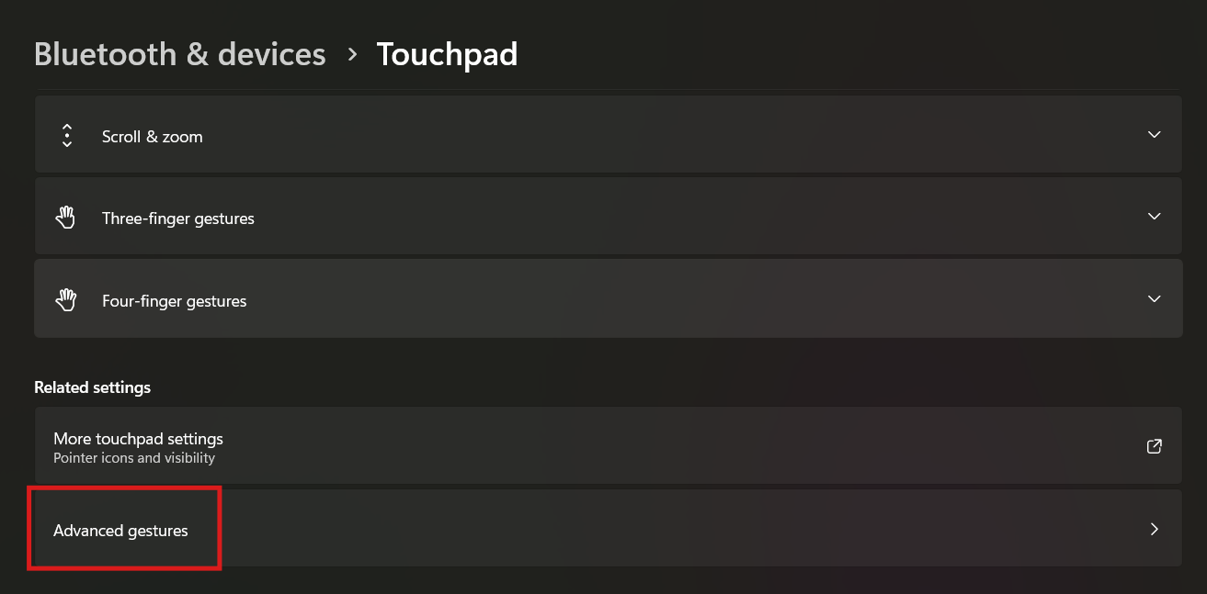The image size is (1207, 594).
Task: Click the right-arrow icon on Advanced gestures row
Action: [1155, 529]
